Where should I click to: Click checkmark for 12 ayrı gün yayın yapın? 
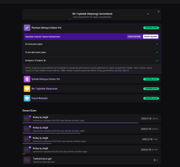click(x=157, y=52)
